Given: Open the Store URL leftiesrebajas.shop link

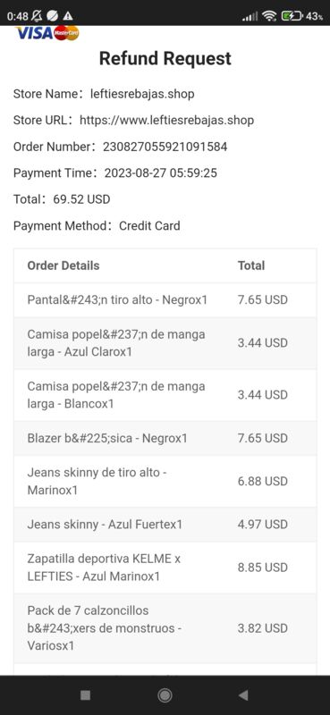Looking at the screenshot, I should (x=166, y=121).
